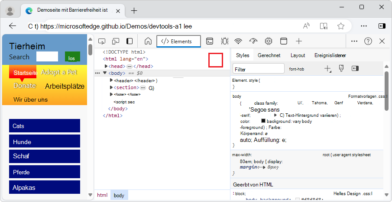Add page to favorites star
Viewport: 392px width, 202px height.
[x=341, y=26]
